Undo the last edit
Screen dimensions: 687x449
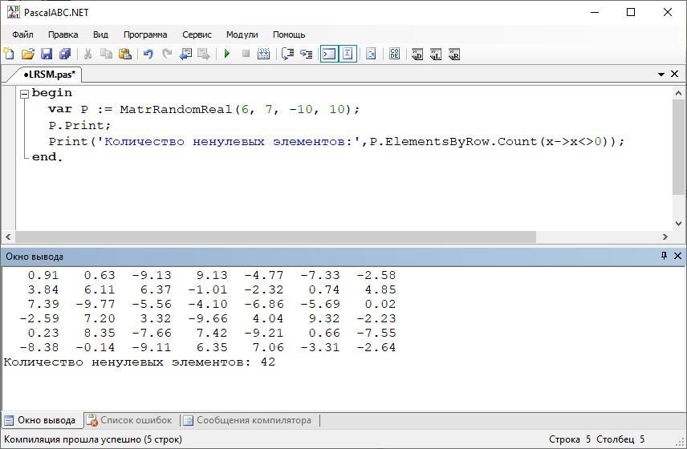[x=148, y=54]
